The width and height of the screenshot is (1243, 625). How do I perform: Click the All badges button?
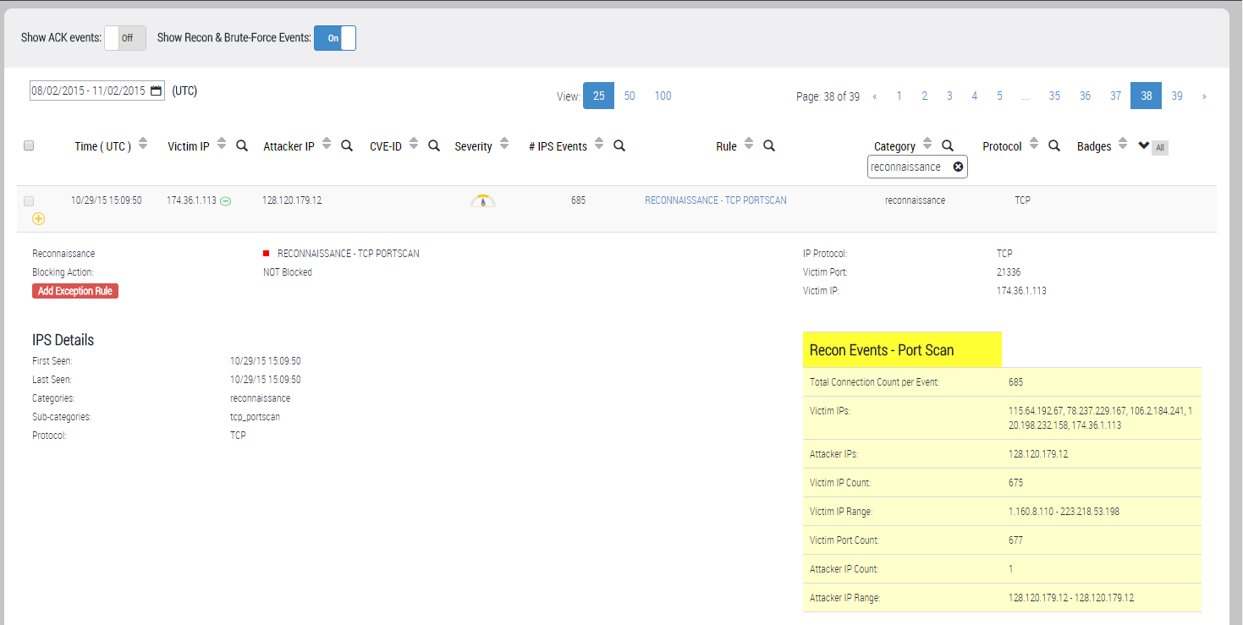pos(1160,148)
